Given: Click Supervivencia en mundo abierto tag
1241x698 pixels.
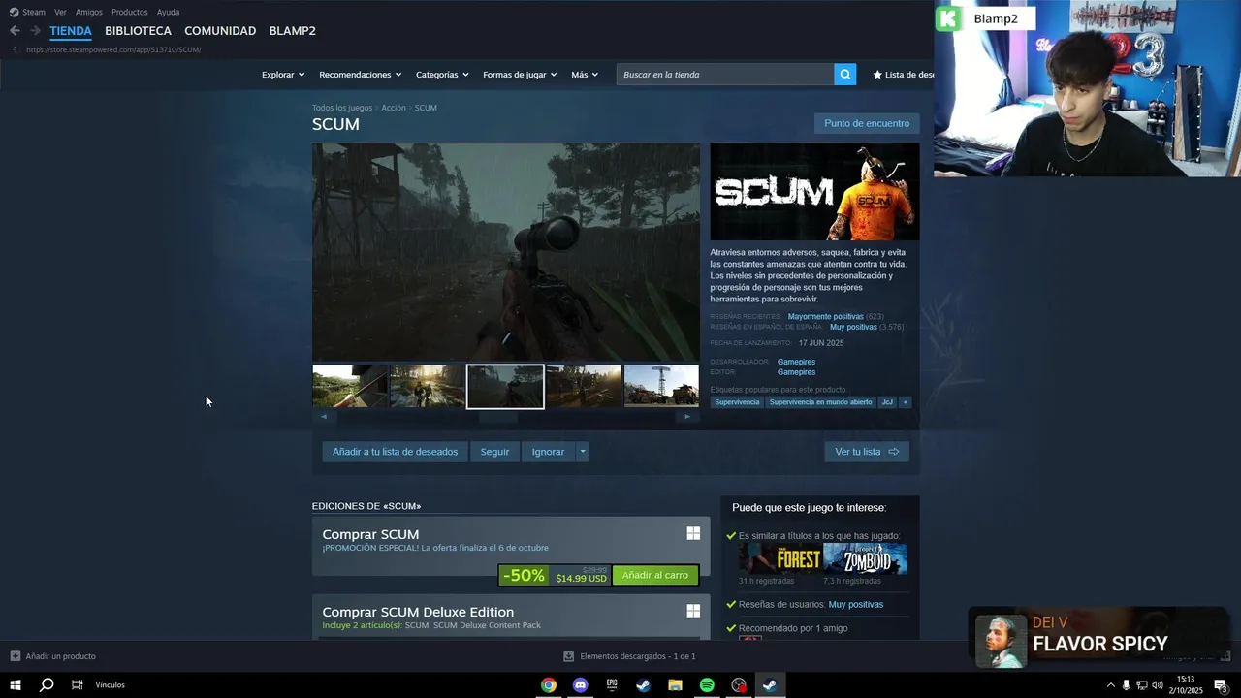Looking at the screenshot, I should pyautogui.click(x=820, y=402).
